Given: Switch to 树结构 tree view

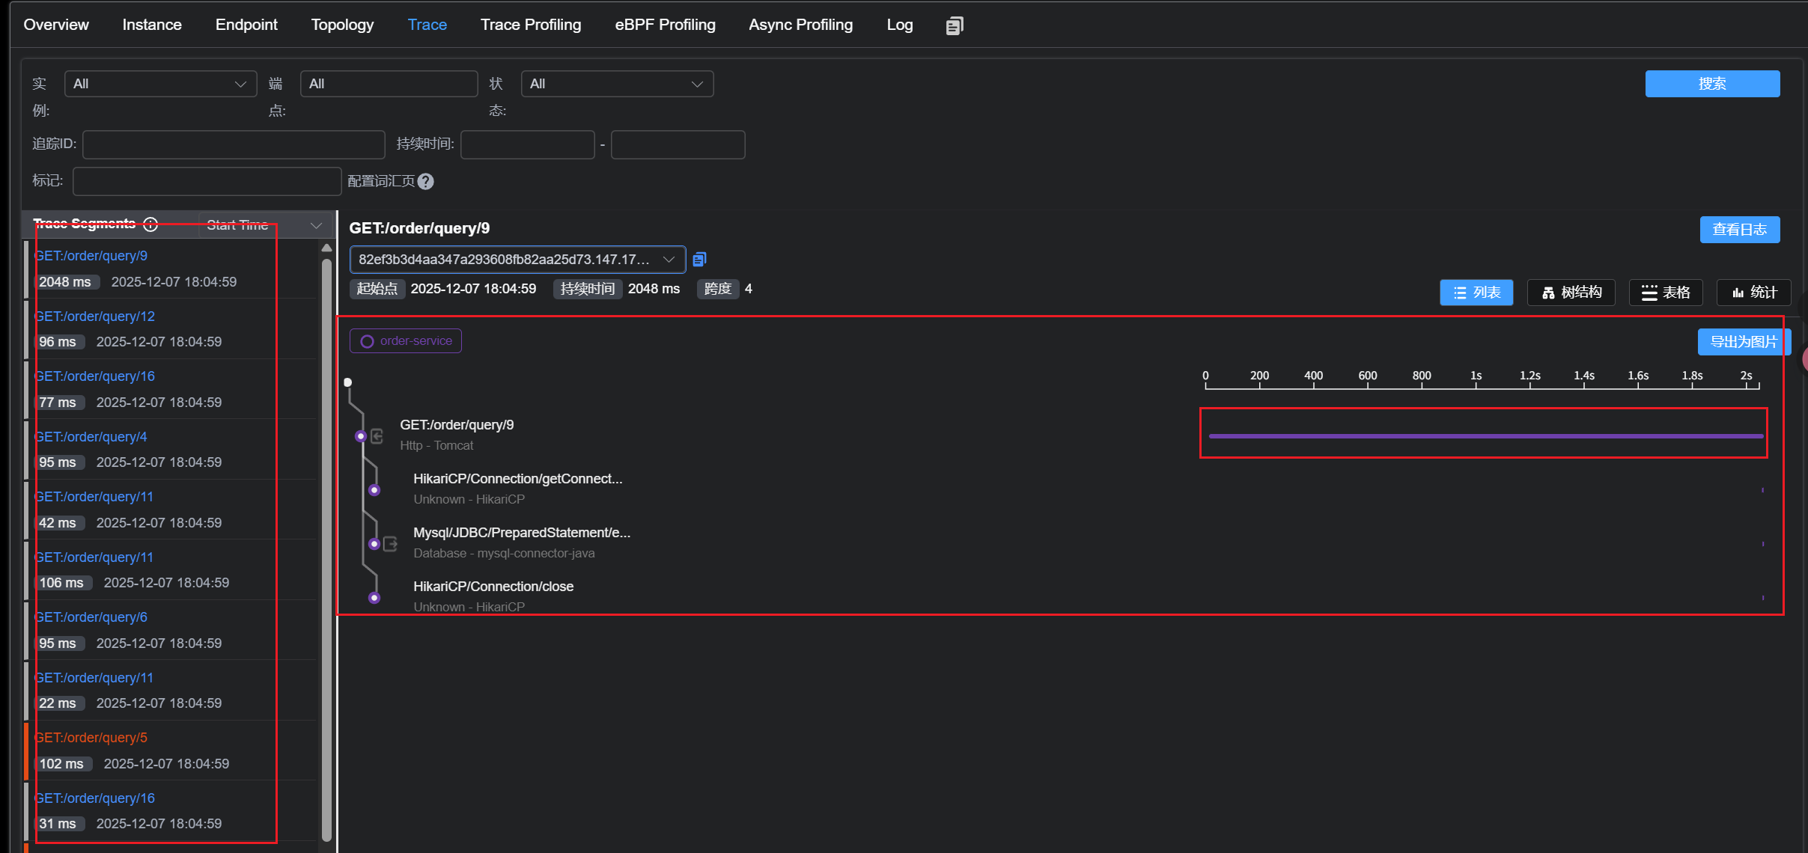Looking at the screenshot, I should 1571,293.
